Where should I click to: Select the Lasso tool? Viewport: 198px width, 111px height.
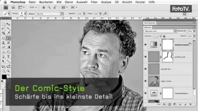pyautogui.click(x=3, y=29)
